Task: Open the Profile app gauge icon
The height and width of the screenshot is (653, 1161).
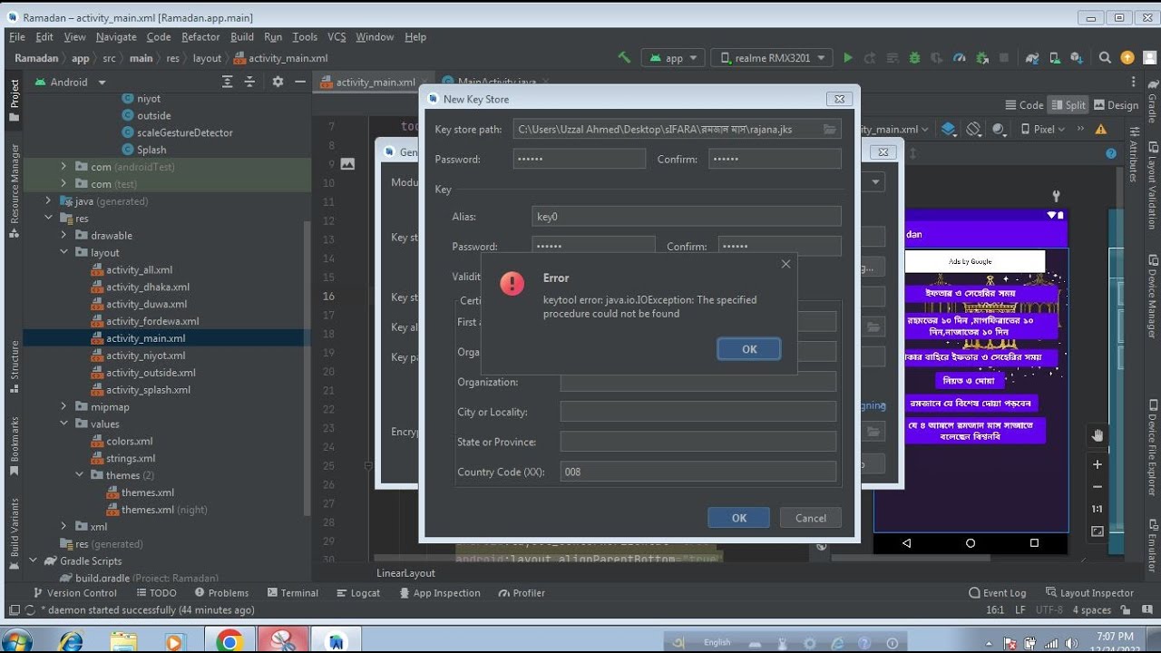Action: [960, 58]
